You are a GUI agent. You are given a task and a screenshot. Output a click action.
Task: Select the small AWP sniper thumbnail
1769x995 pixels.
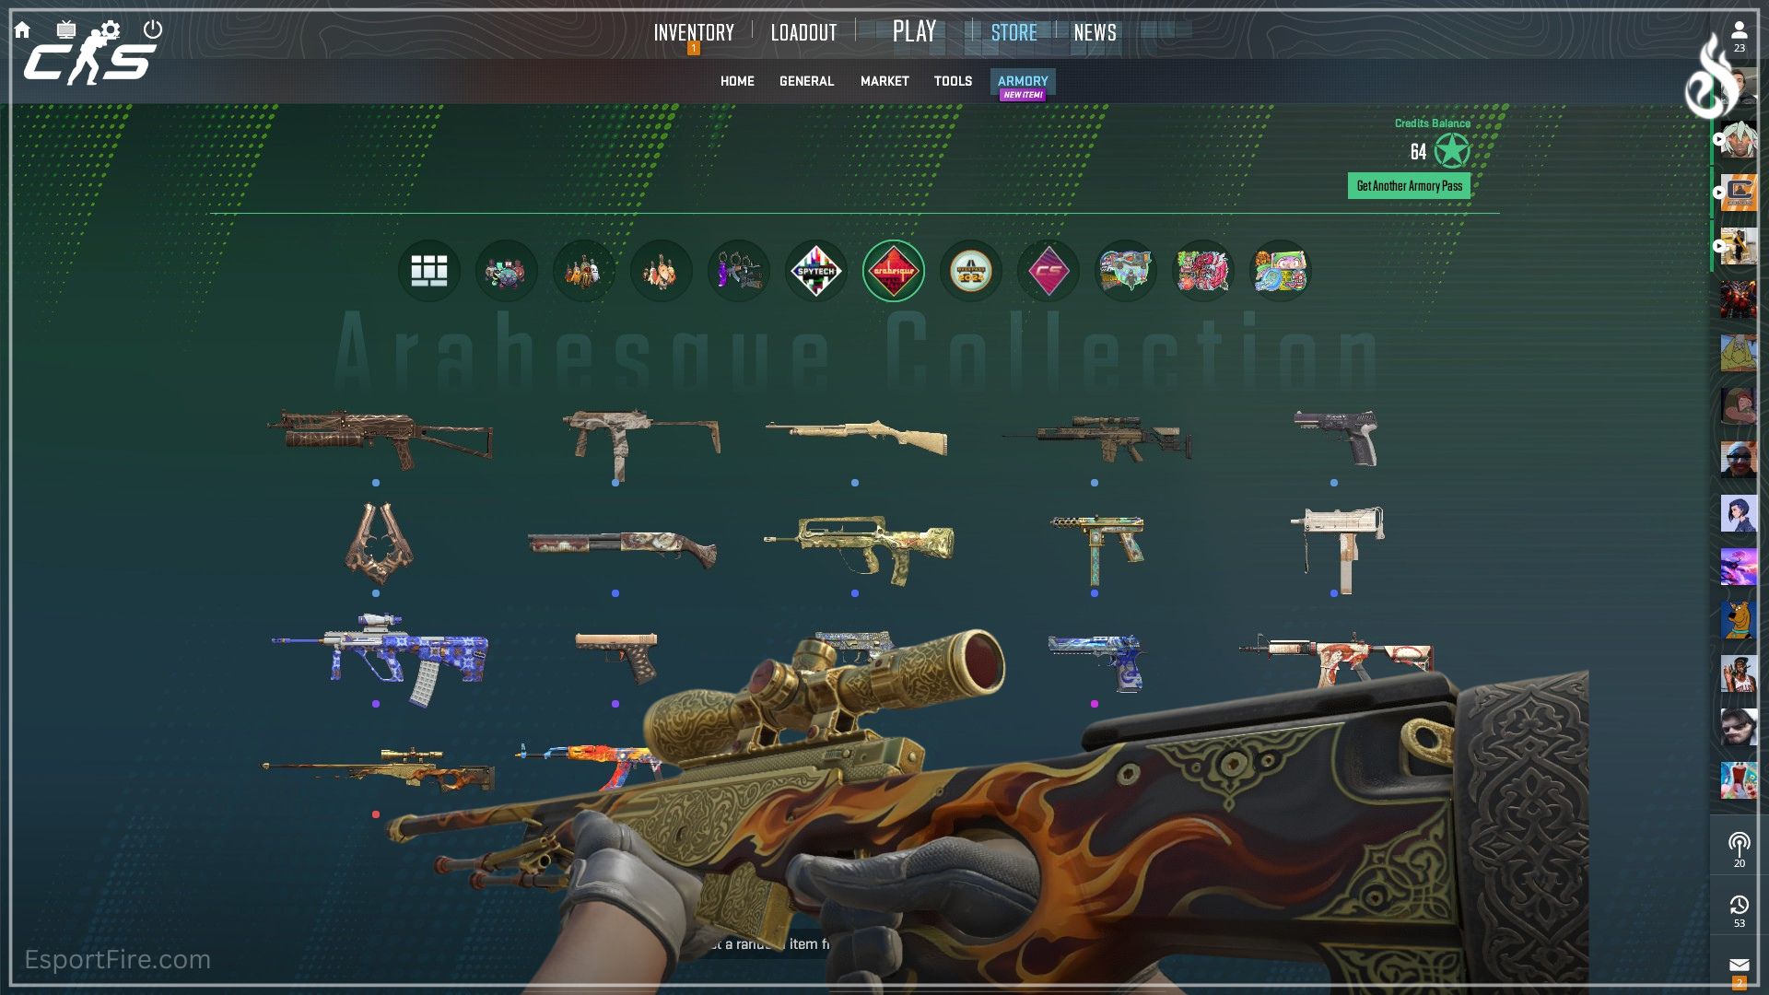pos(379,770)
